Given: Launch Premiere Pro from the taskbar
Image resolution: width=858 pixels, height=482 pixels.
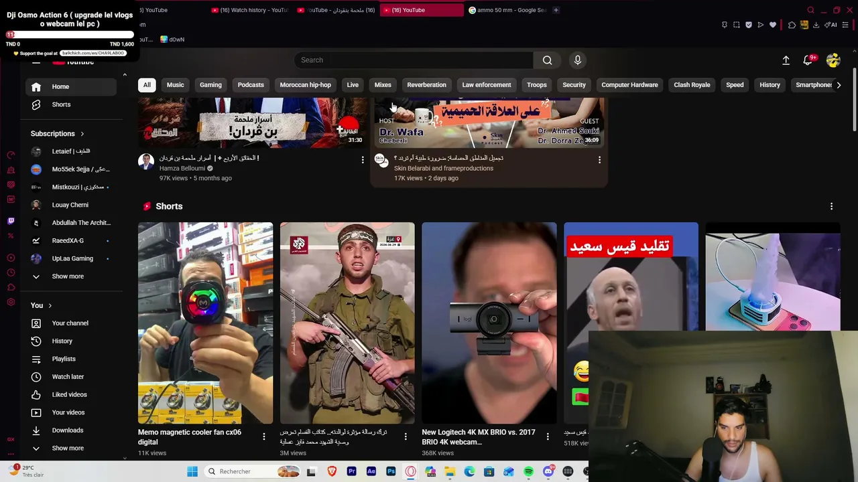Looking at the screenshot, I should [351, 471].
